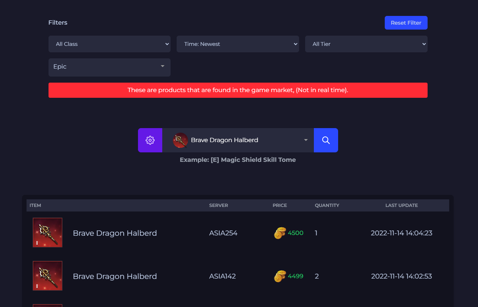Click the halberd icon in search box
Viewport: 478px width, 307px height.
click(x=180, y=140)
